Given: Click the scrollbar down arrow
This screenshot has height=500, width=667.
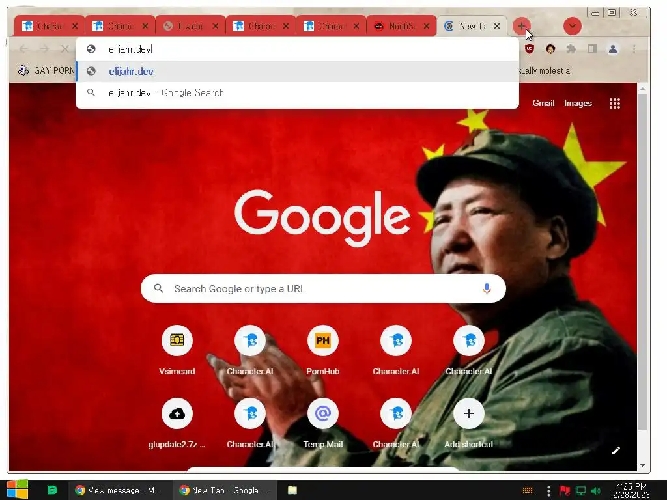Looking at the screenshot, I should pyautogui.click(x=642, y=465).
